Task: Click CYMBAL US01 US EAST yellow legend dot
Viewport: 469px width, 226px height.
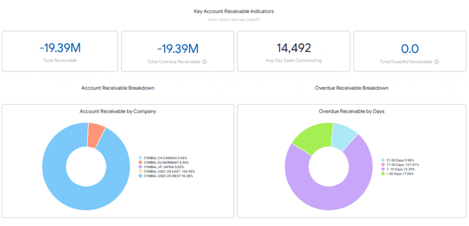Action: pos(140,171)
